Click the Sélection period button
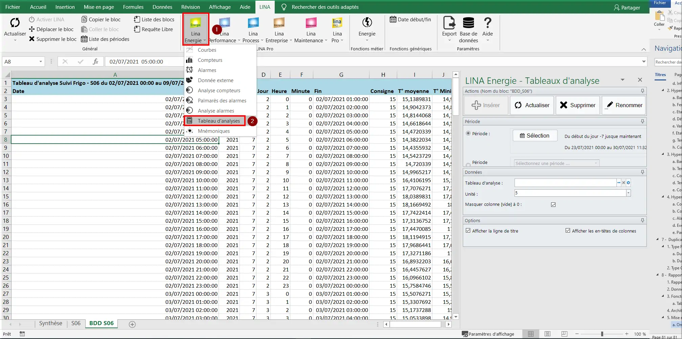Viewport: 682px width, 339px height. click(535, 136)
